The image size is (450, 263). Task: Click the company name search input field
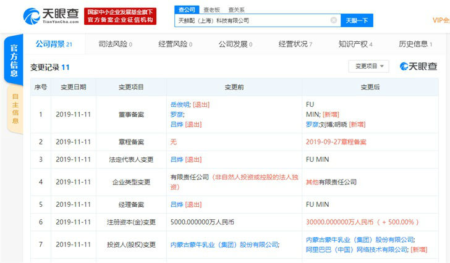coord(253,20)
